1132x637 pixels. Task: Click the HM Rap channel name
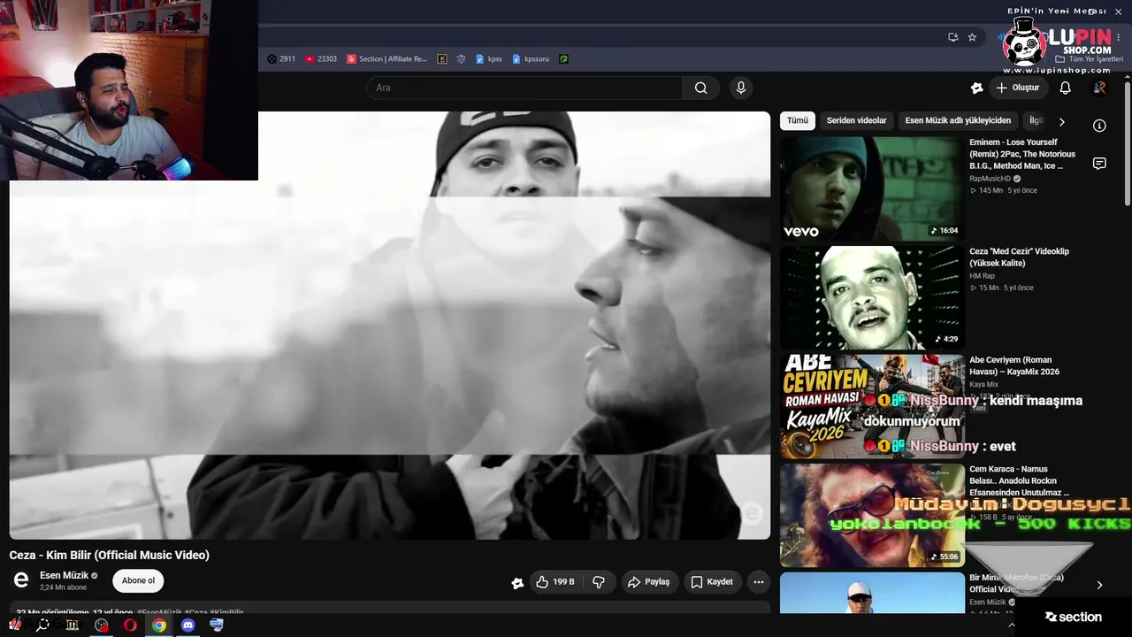coord(982,276)
